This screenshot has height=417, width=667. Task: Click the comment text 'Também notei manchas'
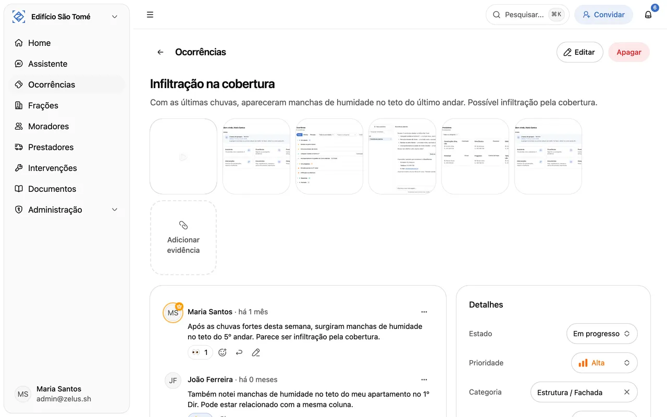tap(308, 399)
